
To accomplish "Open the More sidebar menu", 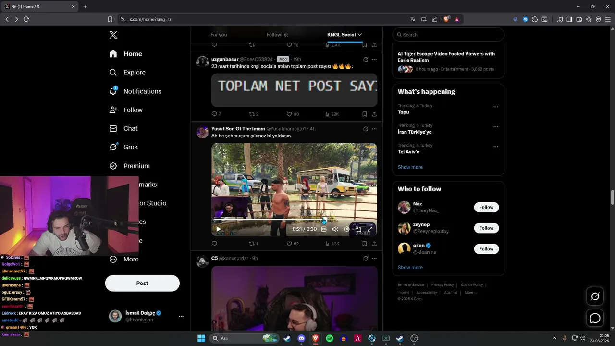I will (x=123, y=259).
